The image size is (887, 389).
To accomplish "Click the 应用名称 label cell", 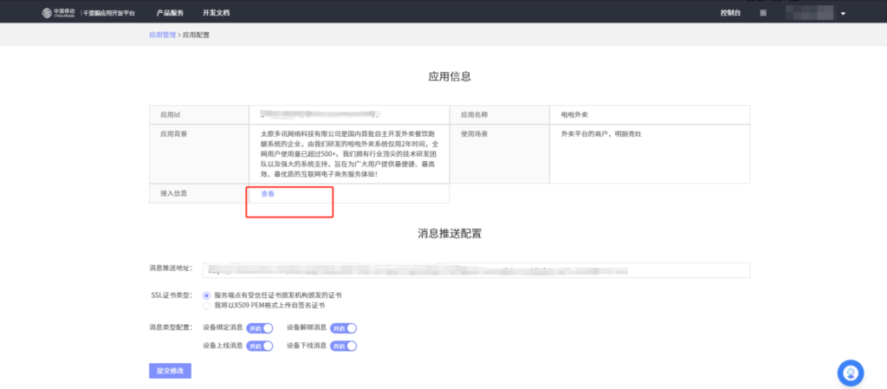I will [500, 114].
